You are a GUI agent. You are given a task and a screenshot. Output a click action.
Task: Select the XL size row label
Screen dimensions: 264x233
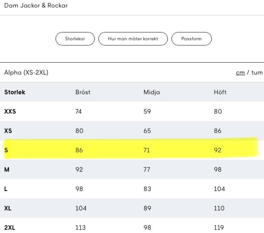click(x=8, y=208)
